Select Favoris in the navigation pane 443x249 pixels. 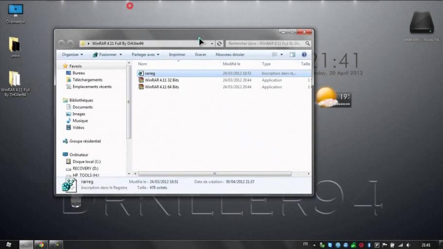pos(75,66)
